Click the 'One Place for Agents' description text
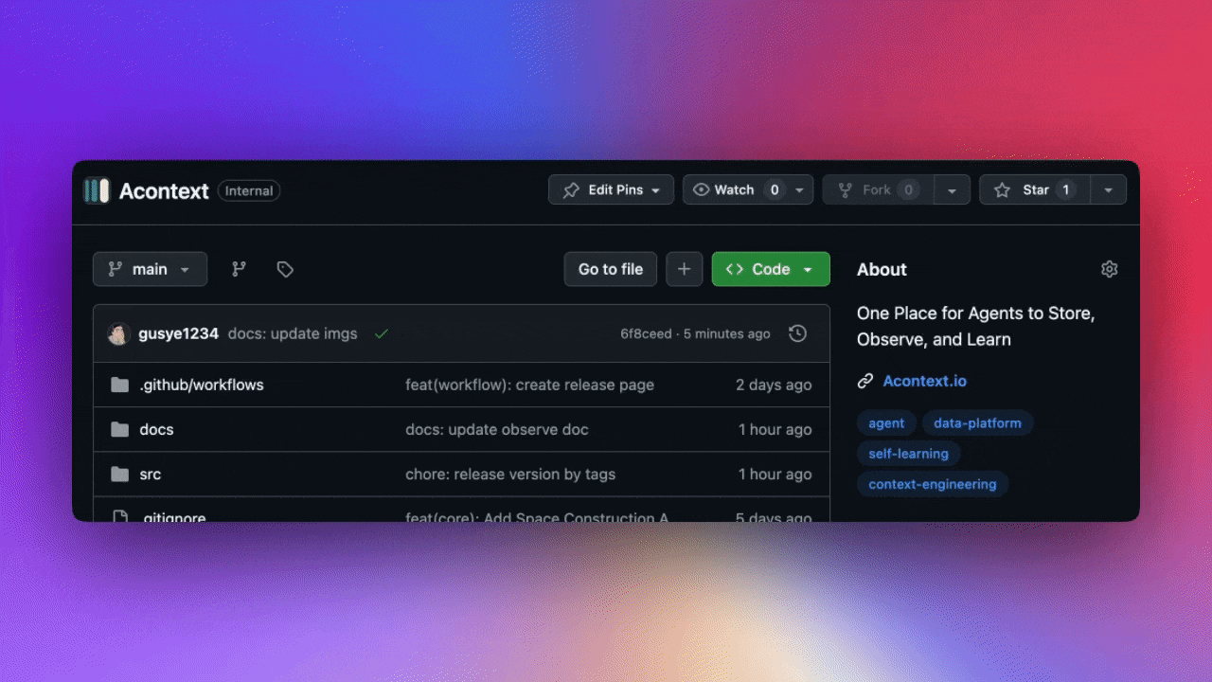This screenshot has width=1212, height=682. click(975, 326)
